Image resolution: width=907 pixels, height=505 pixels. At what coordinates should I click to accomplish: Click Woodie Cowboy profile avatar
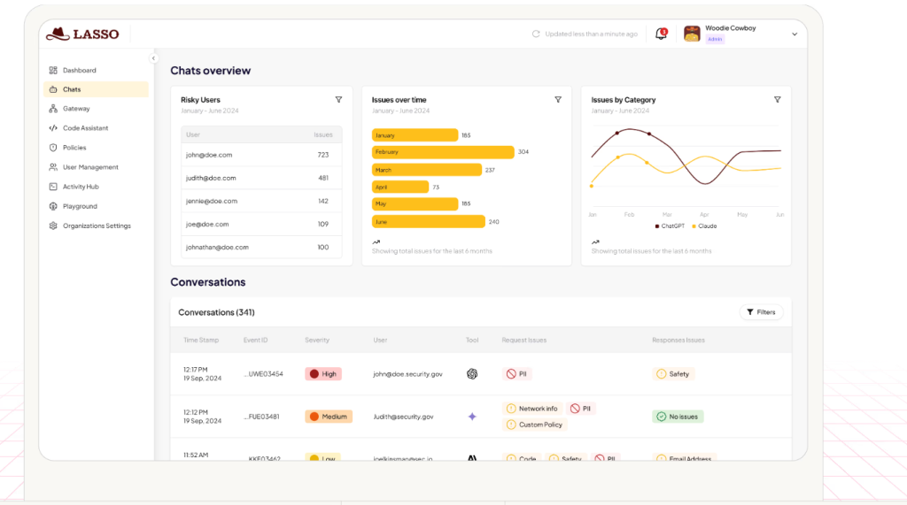pyautogui.click(x=693, y=34)
